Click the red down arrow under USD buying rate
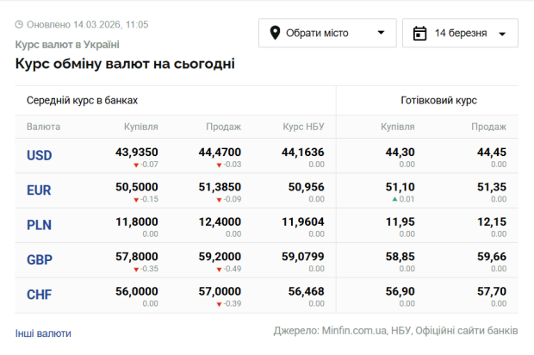Viewport: 534px width, 355px height. [x=135, y=165]
